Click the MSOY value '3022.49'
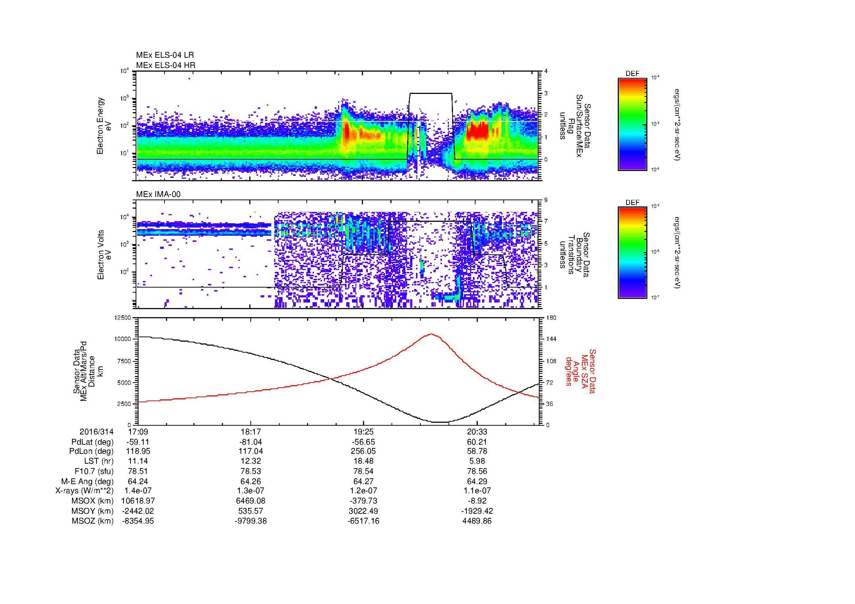Screen dimensions: 855x604 point(363,511)
